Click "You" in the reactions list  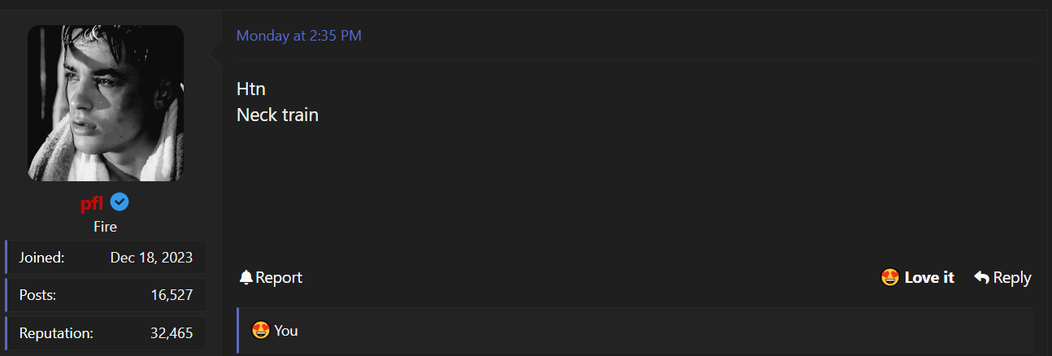286,331
